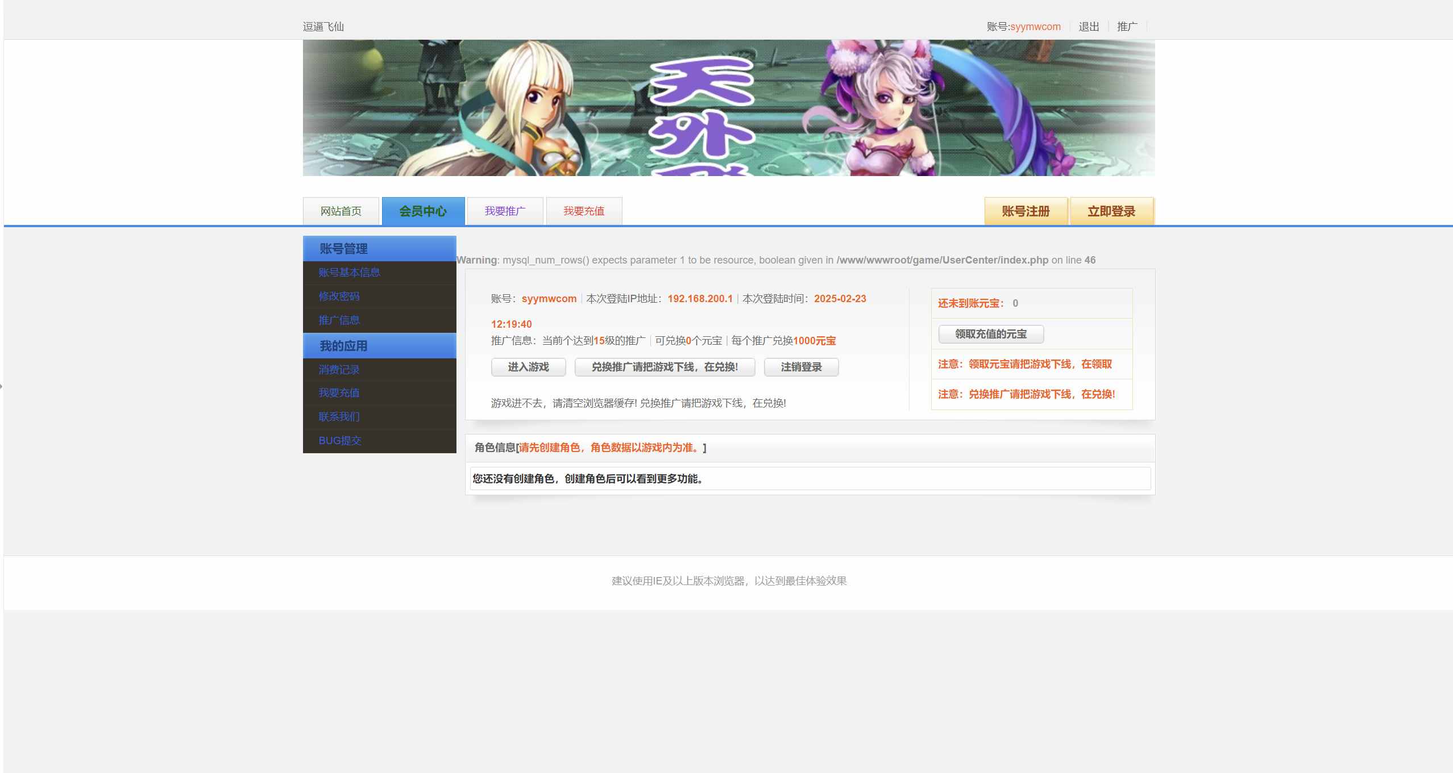
Task: Open BUG提交 in the sidebar
Action: [x=339, y=441]
